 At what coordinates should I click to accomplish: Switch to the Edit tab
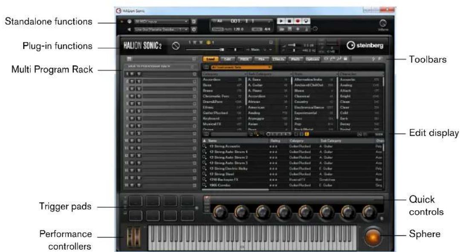point(227,59)
